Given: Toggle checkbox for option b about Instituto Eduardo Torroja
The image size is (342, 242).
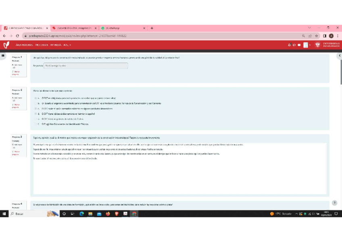Looking at the screenshot, I should coord(35,103).
